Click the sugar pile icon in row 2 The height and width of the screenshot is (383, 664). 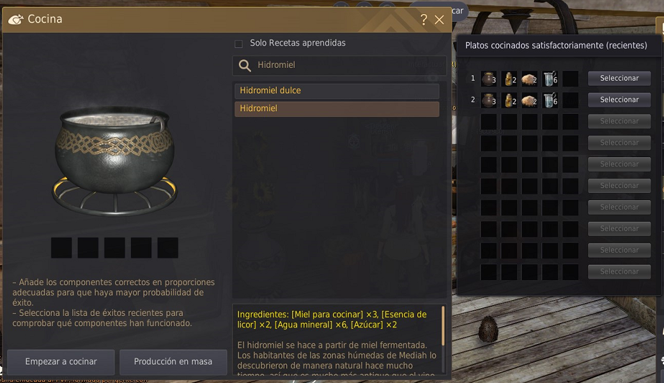coord(529,100)
